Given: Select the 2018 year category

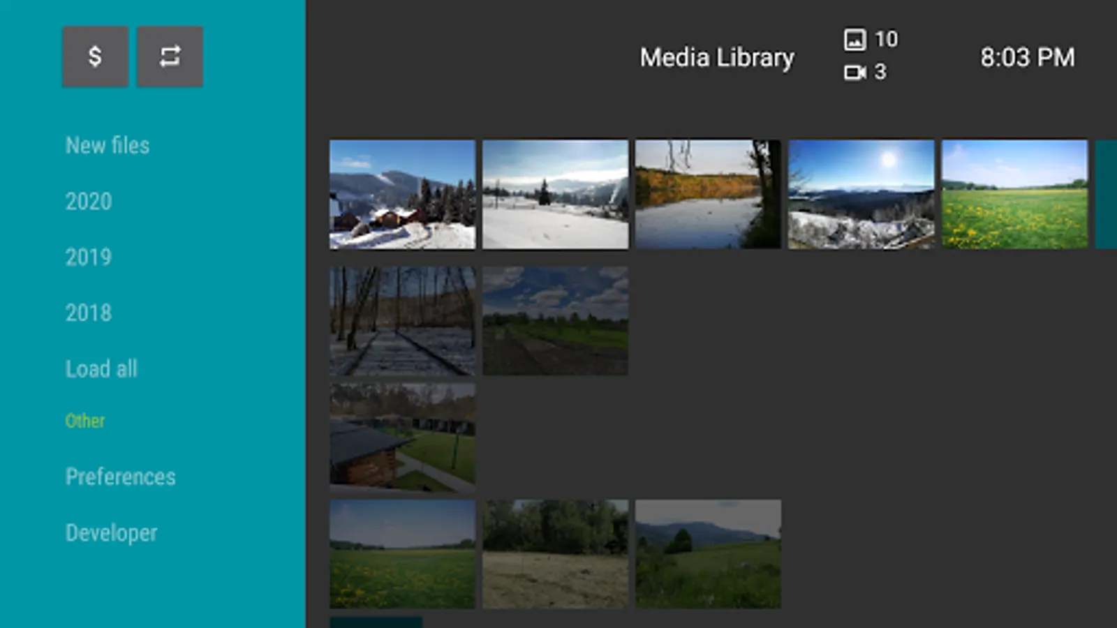Looking at the screenshot, I should (x=89, y=313).
